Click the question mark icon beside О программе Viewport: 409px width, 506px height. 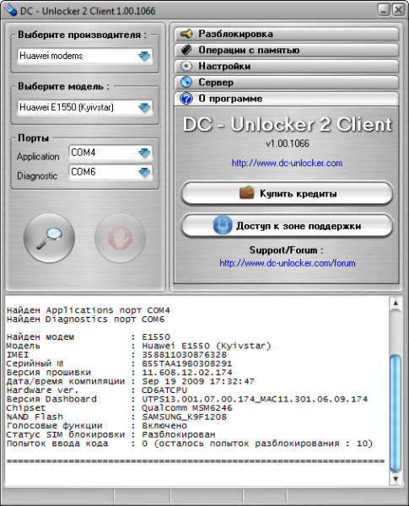[x=186, y=98]
